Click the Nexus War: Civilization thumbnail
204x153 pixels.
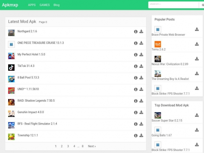click(158, 59)
